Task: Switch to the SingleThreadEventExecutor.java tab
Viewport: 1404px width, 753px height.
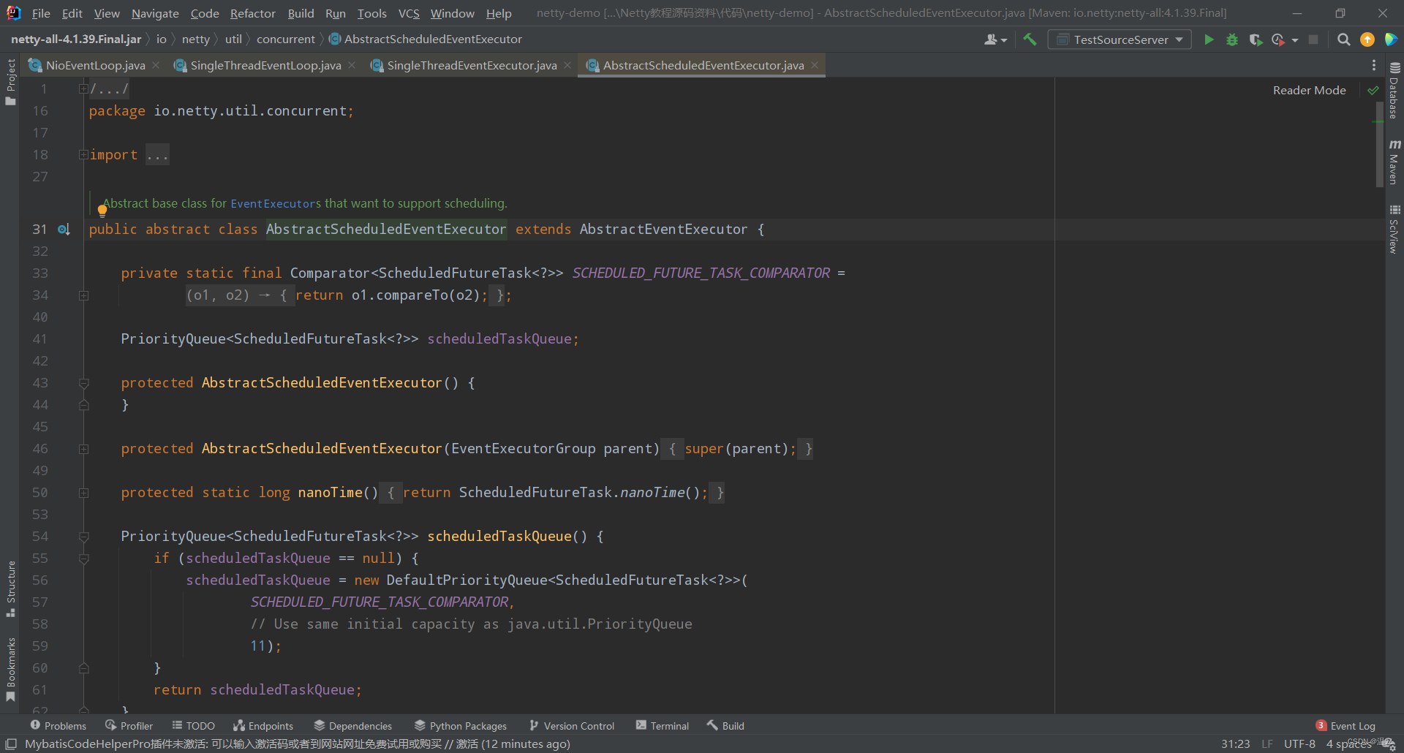Action: (472, 65)
